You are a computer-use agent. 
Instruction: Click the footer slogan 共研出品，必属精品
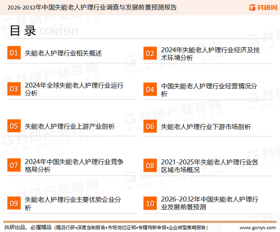pyautogui.click(x=28, y=228)
